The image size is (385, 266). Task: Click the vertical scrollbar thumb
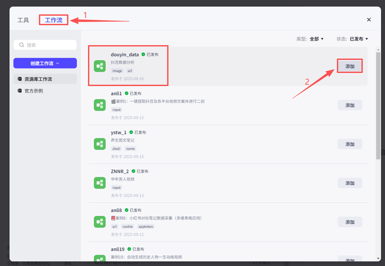point(378,105)
